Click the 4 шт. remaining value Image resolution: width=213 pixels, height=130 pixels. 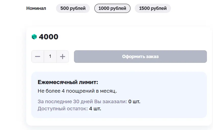(x=95, y=109)
